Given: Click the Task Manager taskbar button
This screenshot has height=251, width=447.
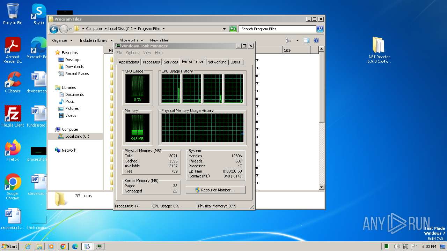Looking at the screenshot, I should 99,246.
